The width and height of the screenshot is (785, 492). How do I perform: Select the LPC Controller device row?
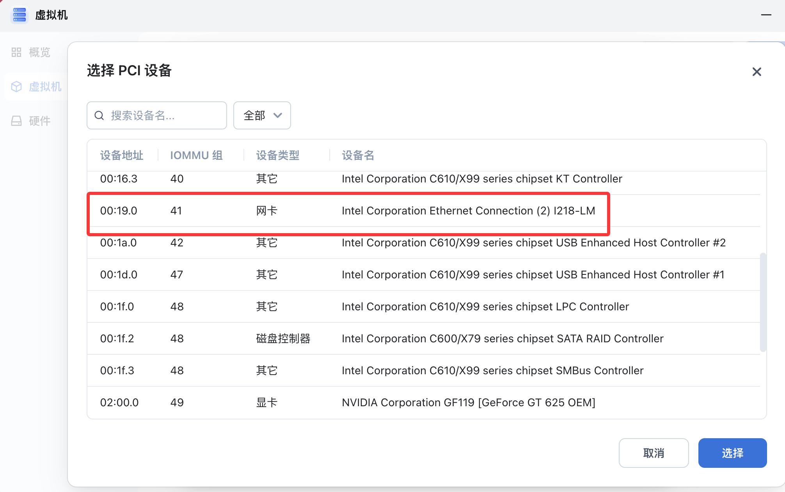(485, 306)
